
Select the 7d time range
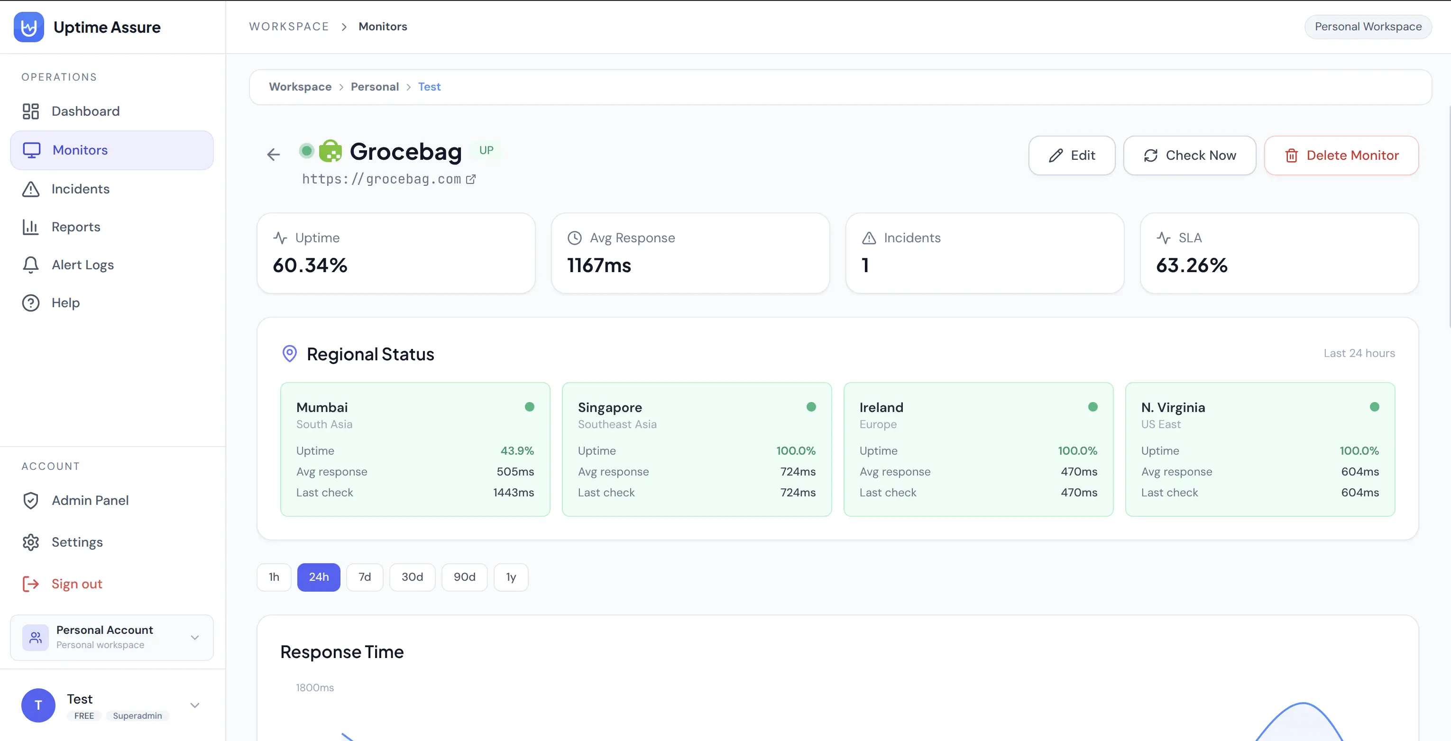pos(365,577)
